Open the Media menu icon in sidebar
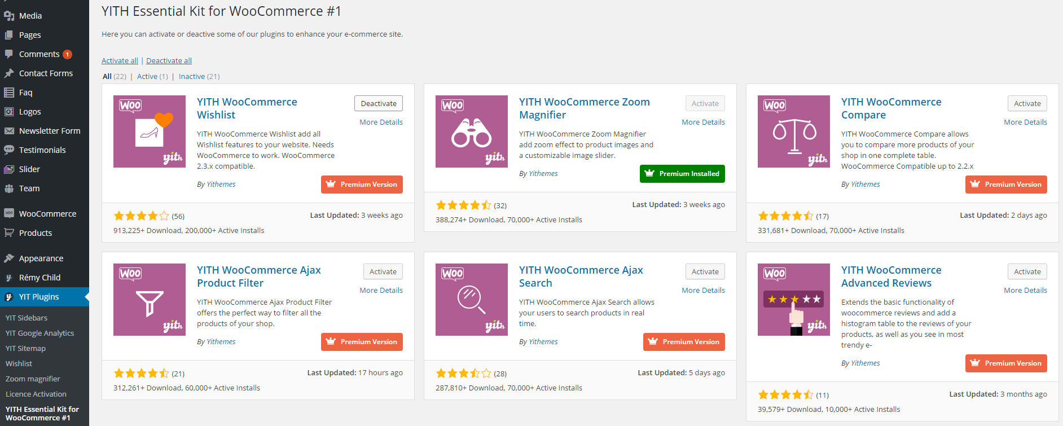The width and height of the screenshot is (1063, 426). (9, 16)
